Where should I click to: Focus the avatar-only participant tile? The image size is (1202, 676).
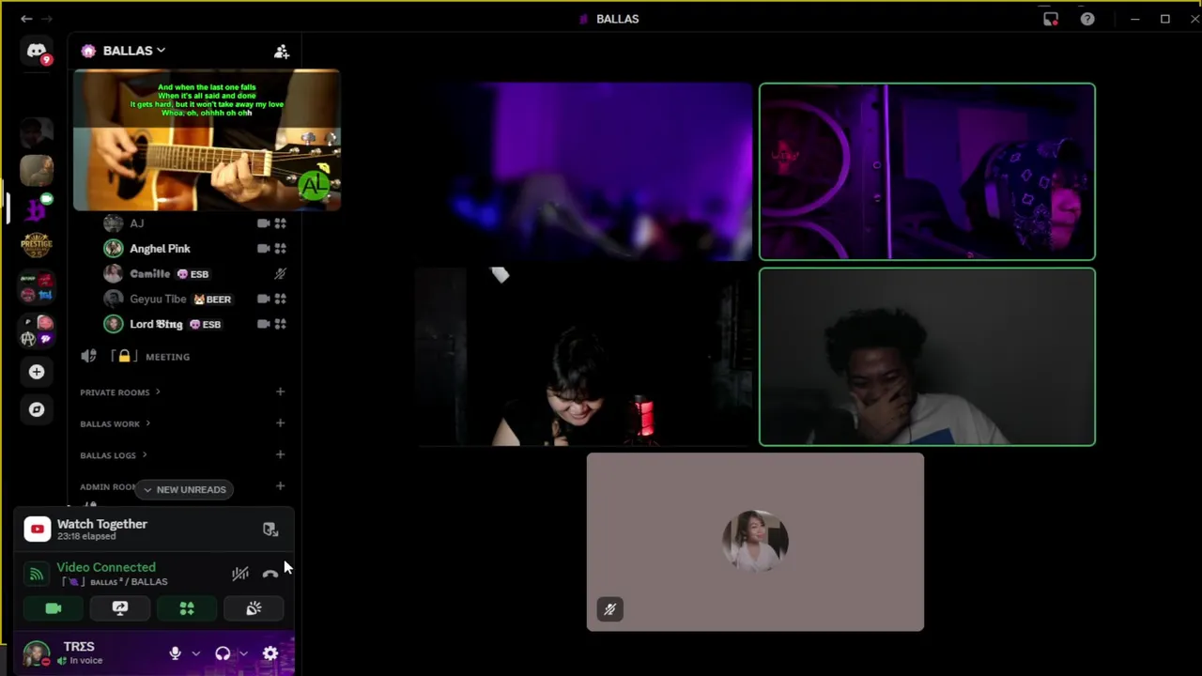coord(755,542)
